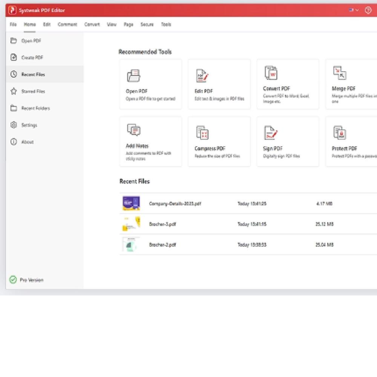This screenshot has height=377, width=377.
Task: Click Create PDF in the sidebar
Action: point(32,58)
